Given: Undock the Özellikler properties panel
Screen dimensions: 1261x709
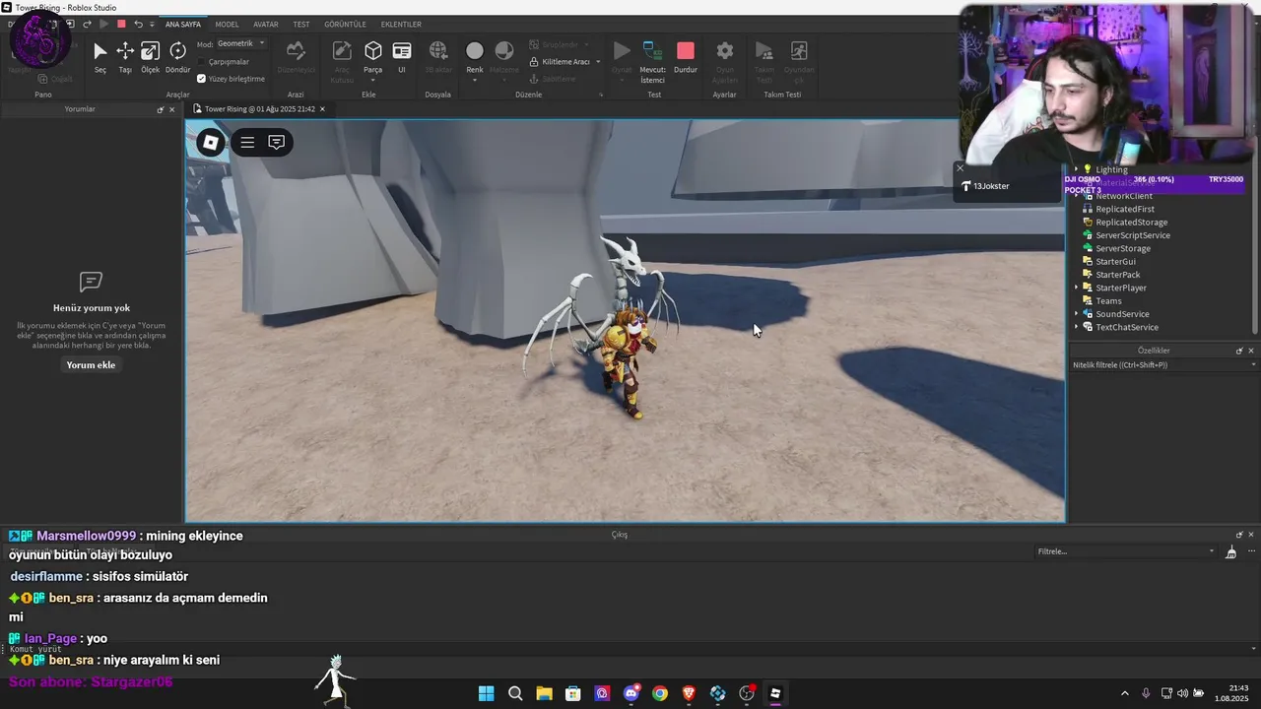Looking at the screenshot, I should (x=1239, y=351).
